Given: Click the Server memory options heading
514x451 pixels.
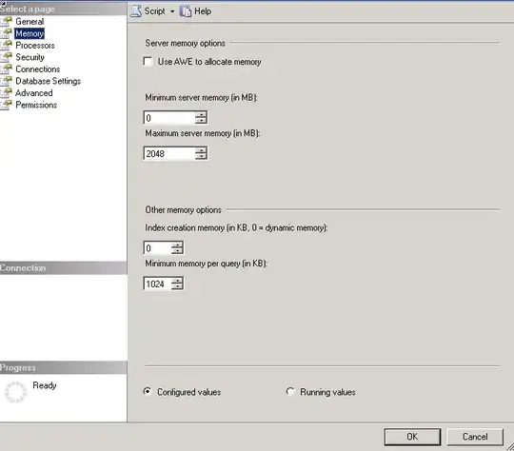Looking at the screenshot, I should coord(186,43).
